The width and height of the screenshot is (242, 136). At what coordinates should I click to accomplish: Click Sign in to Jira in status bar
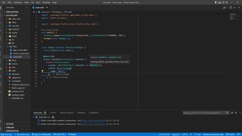pyautogui.click(x=6, y=134)
